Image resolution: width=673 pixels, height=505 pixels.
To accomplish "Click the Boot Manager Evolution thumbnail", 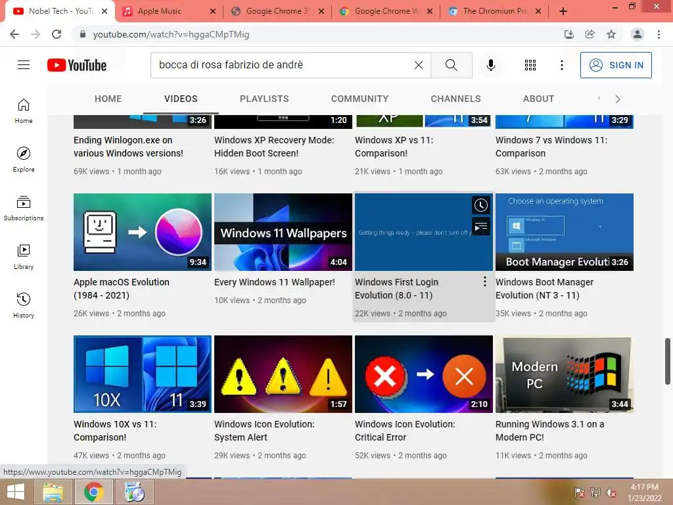I will 565,232.
